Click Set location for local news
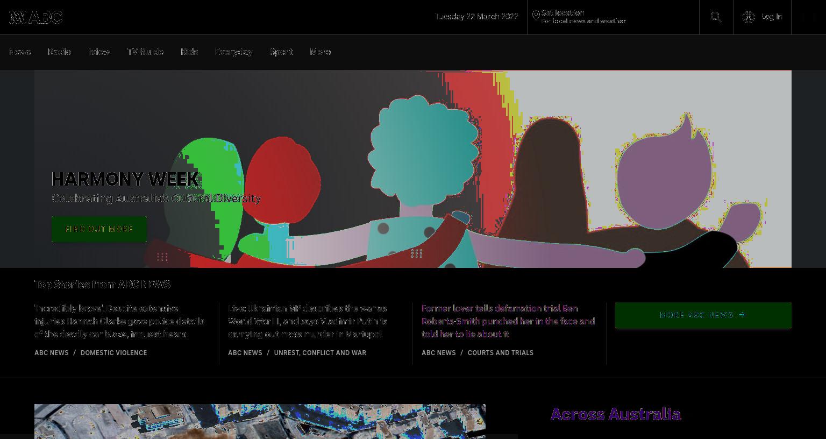Viewport: 826px width, 439px height. pos(583,17)
